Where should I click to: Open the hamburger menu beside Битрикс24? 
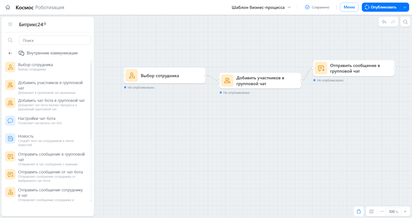10,24
